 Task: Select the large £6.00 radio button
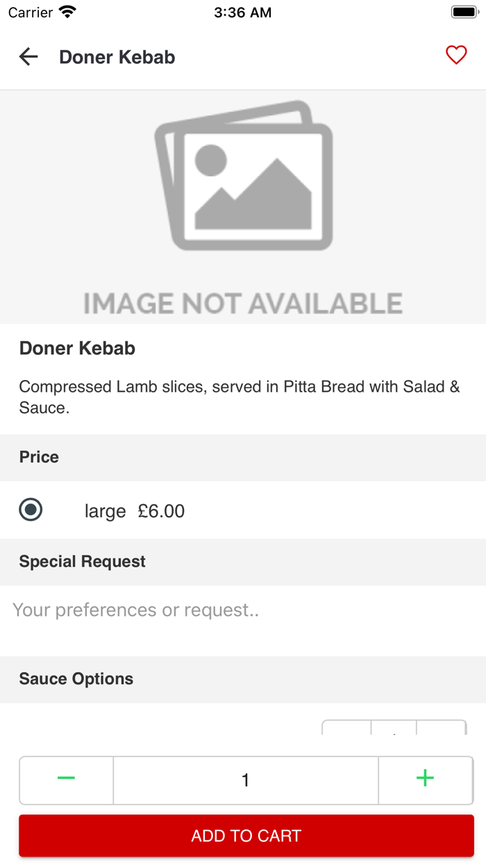[30, 510]
